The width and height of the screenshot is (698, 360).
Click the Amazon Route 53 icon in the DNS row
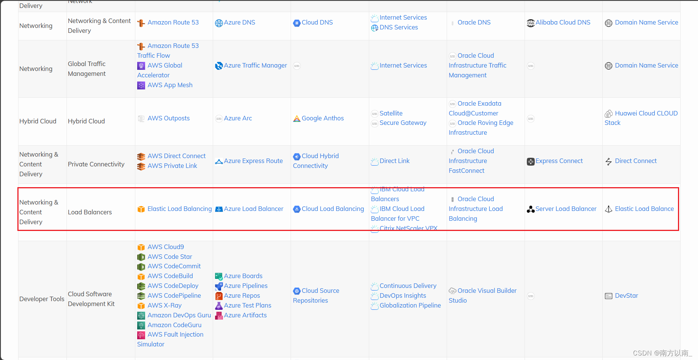(x=141, y=23)
